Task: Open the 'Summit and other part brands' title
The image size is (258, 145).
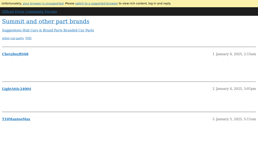Action: click(45, 22)
